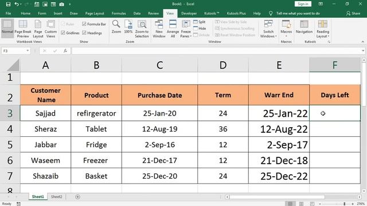Select the Days Left header cell
The height and width of the screenshot is (206, 367).
pyautogui.click(x=335, y=95)
